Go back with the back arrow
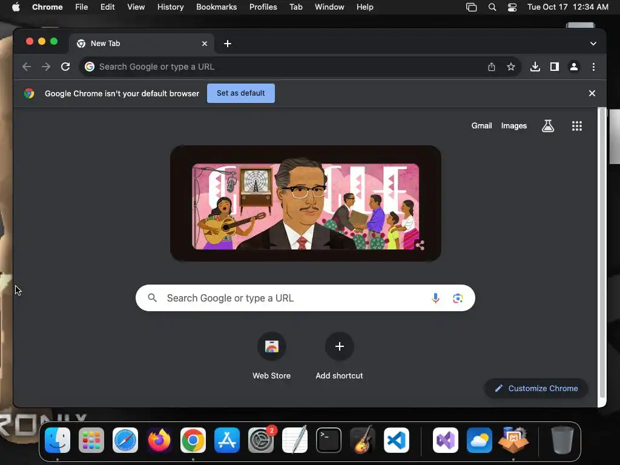 27,67
